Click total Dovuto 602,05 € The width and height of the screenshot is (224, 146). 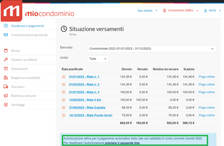coord(126,123)
